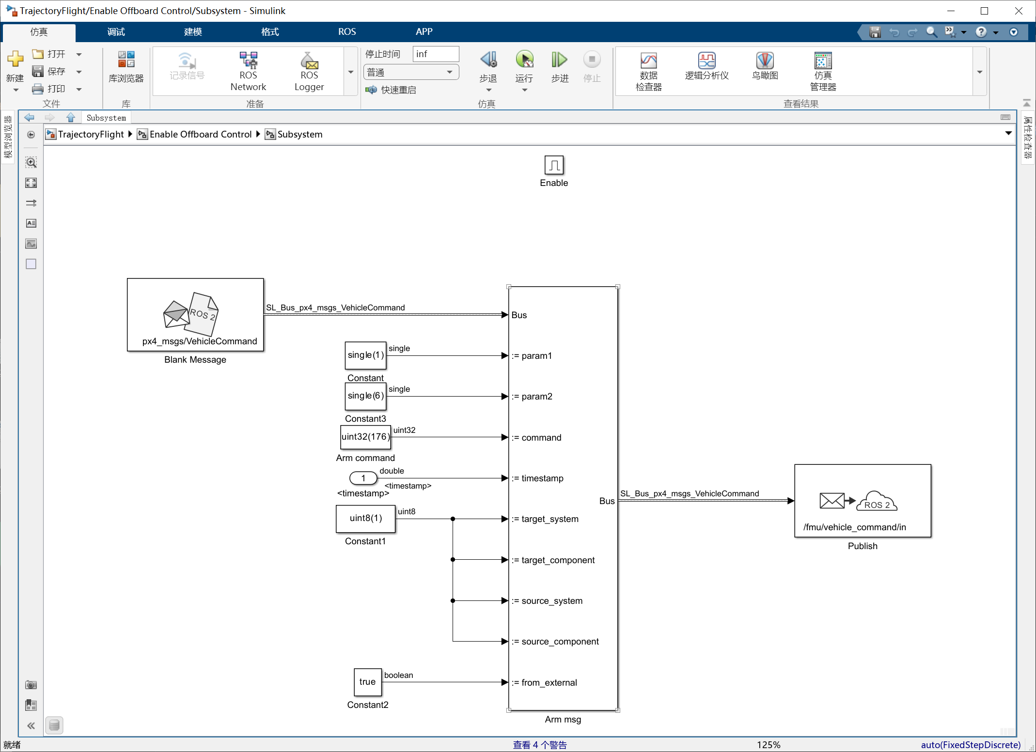This screenshot has width=1036, height=752.
Task: Select the single(6) Constant3 block
Action: [365, 396]
